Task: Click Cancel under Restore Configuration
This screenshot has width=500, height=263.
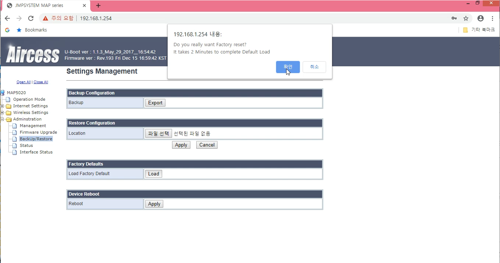Action: pos(207,145)
